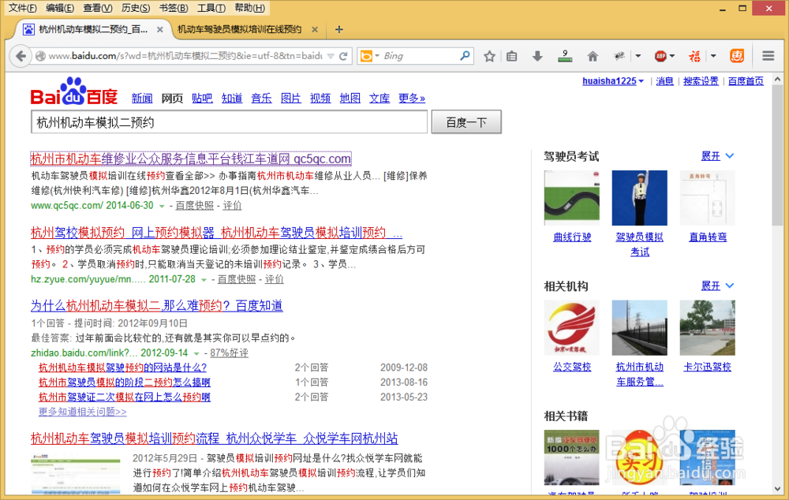Click the orange 惠 toolbar icon
This screenshot has width=789, height=500.
pos(737,56)
